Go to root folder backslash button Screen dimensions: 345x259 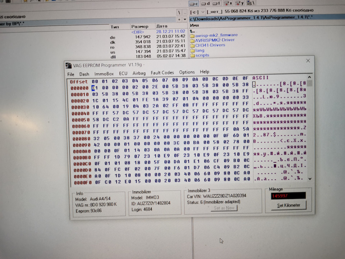pos(179,13)
